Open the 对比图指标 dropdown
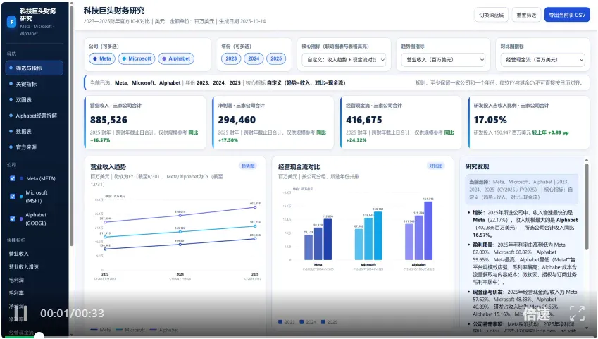Image resolution: width=598 pixels, height=339 pixels. tap(542, 59)
